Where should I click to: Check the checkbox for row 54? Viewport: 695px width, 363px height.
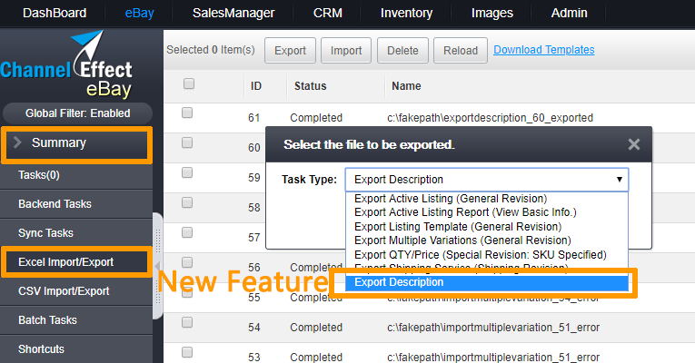pos(187,322)
